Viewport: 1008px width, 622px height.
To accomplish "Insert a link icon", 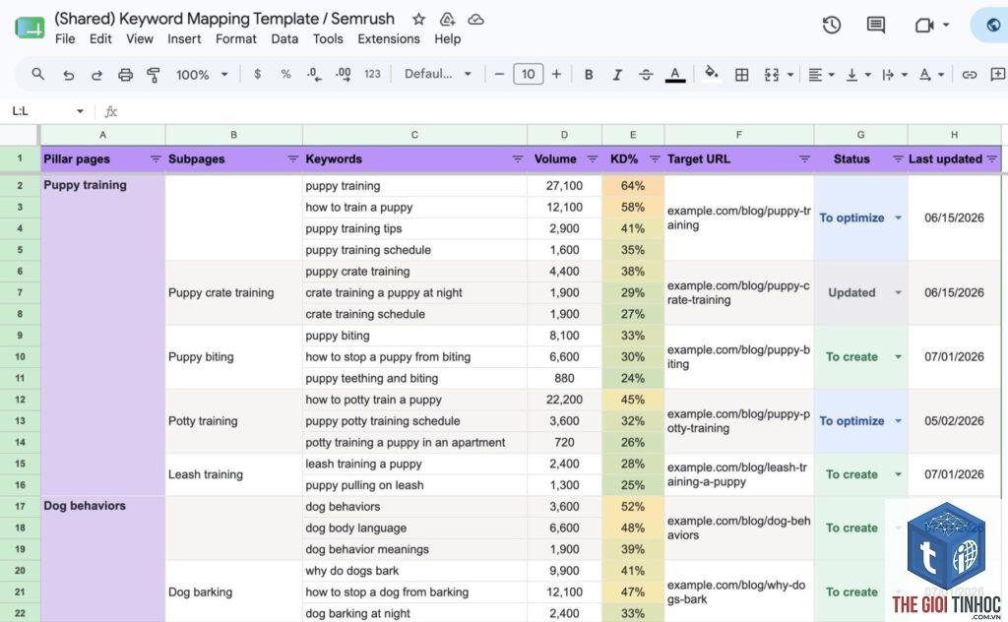I will [x=969, y=75].
